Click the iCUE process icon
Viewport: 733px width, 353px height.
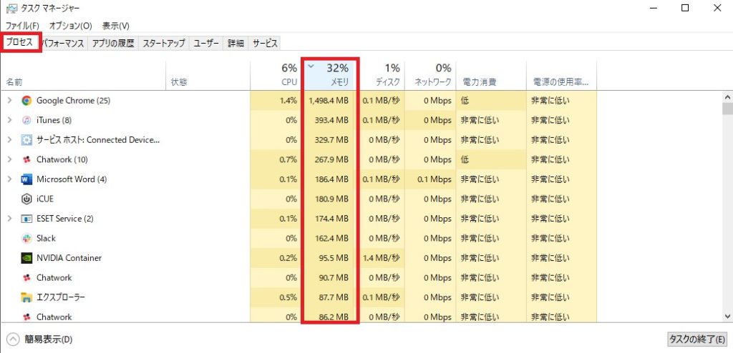26,199
